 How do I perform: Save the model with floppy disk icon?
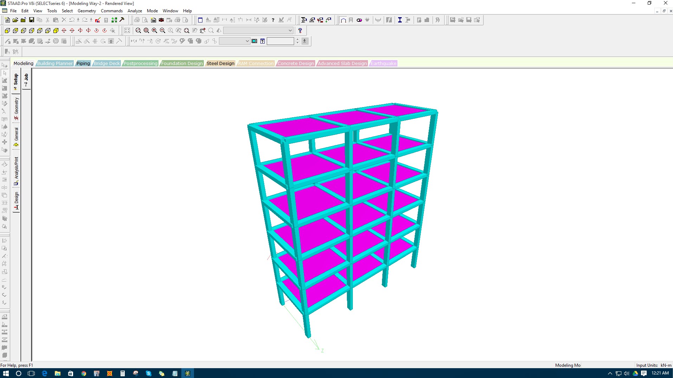(x=31, y=20)
